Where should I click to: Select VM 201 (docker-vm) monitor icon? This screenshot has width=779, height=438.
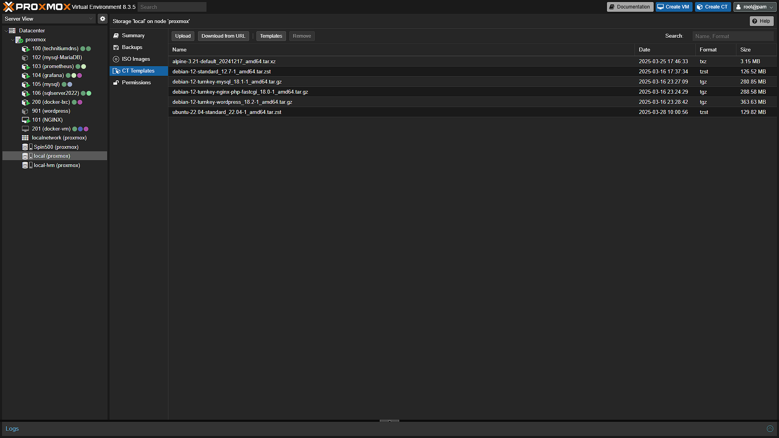[x=25, y=129]
